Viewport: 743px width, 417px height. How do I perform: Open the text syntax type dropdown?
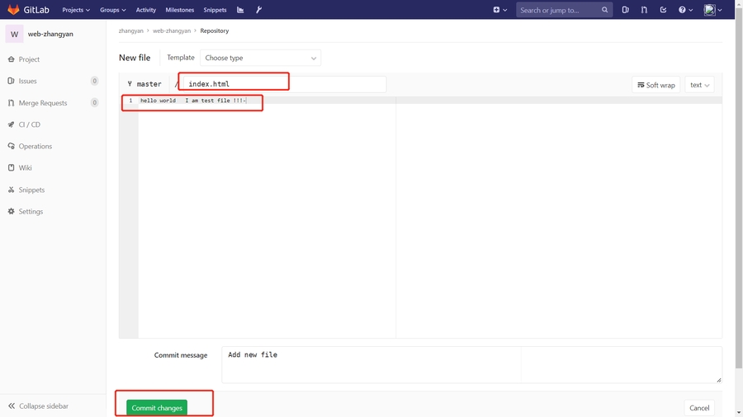699,85
